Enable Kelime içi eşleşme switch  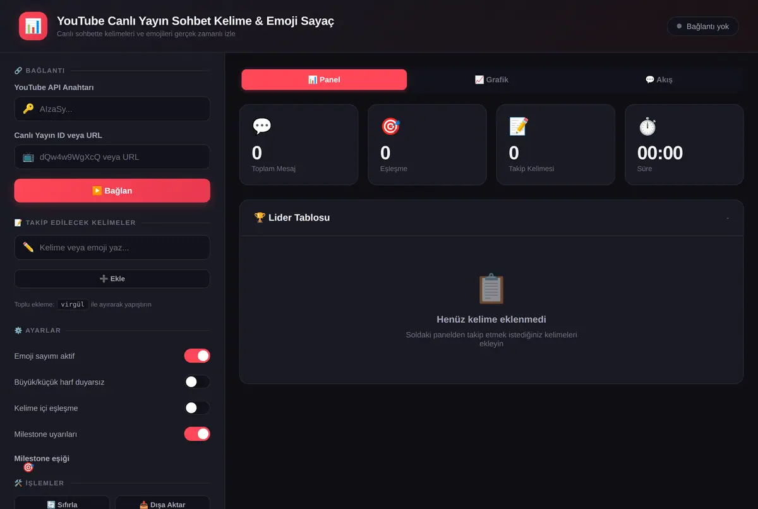197,408
